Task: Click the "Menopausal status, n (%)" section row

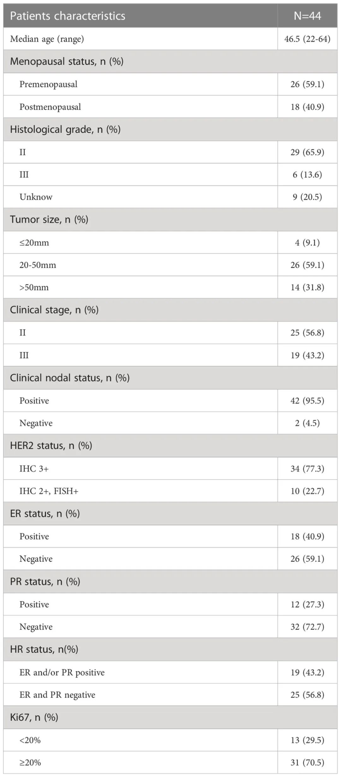Action: click(67, 61)
